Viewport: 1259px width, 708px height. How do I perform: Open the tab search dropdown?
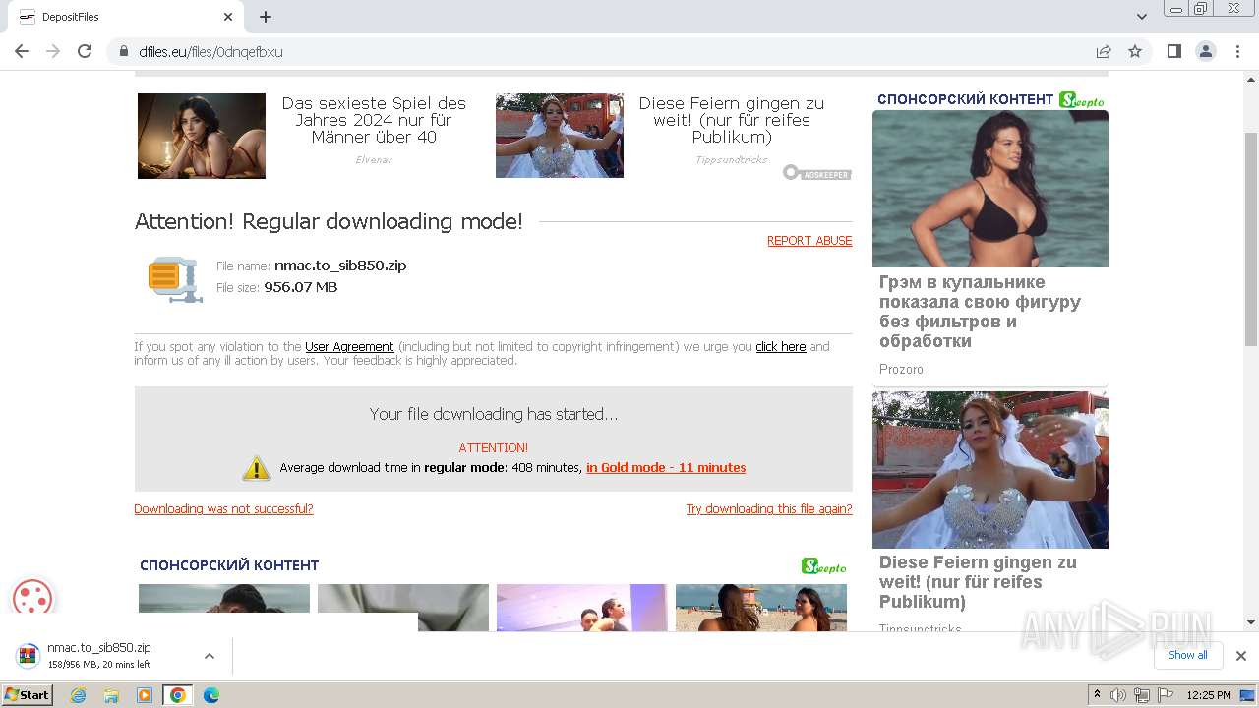pos(1142,17)
